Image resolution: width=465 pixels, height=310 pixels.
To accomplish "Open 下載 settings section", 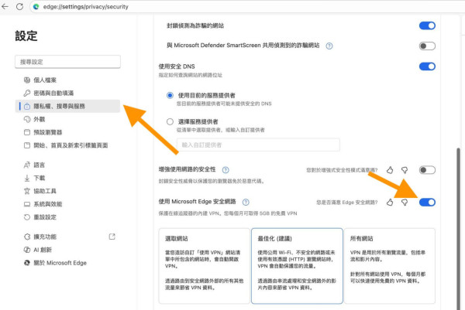I will pyautogui.click(x=67, y=178).
